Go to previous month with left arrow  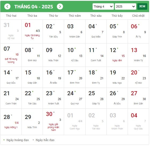click(x=7, y=6)
